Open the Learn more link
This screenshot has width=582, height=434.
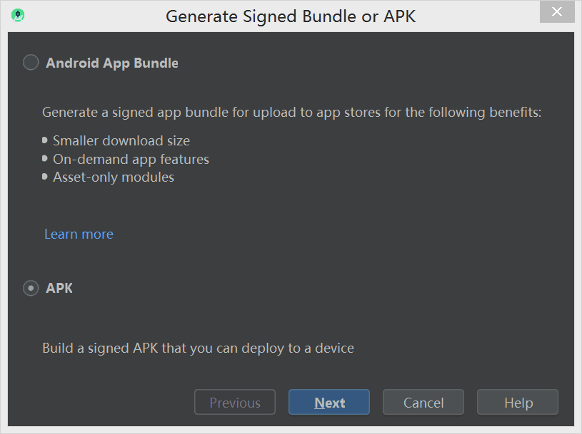click(79, 234)
